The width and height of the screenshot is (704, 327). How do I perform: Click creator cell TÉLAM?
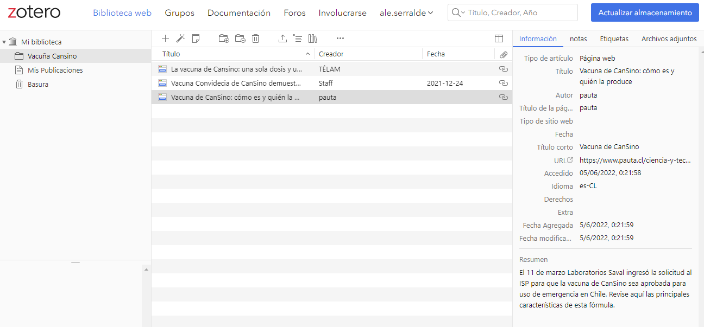point(330,69)
